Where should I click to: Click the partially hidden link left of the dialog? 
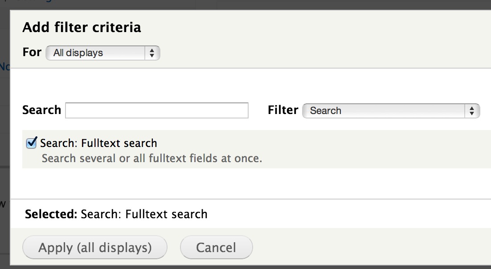click(x=4, y=67)
